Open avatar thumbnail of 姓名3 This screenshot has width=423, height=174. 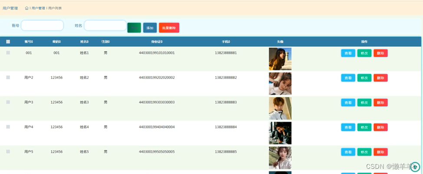(280, 108)
